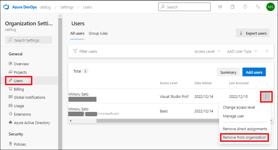Screen dimensions: 278x150
Task: Click the Azure Active Directory icon
Action: 10,122
